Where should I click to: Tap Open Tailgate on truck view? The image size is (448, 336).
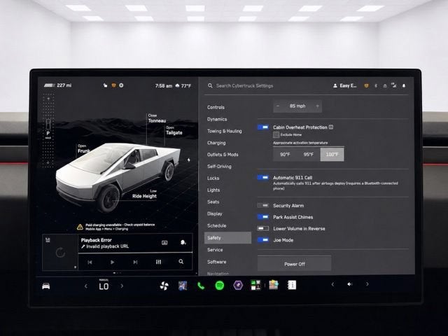click(x=174, y=131)
